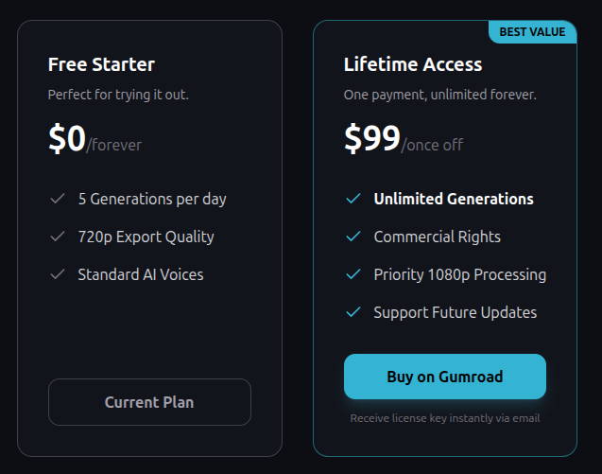602x474 pixels.
Task: Click the Standard AI Voices feature text
Action: pos(140,274)
